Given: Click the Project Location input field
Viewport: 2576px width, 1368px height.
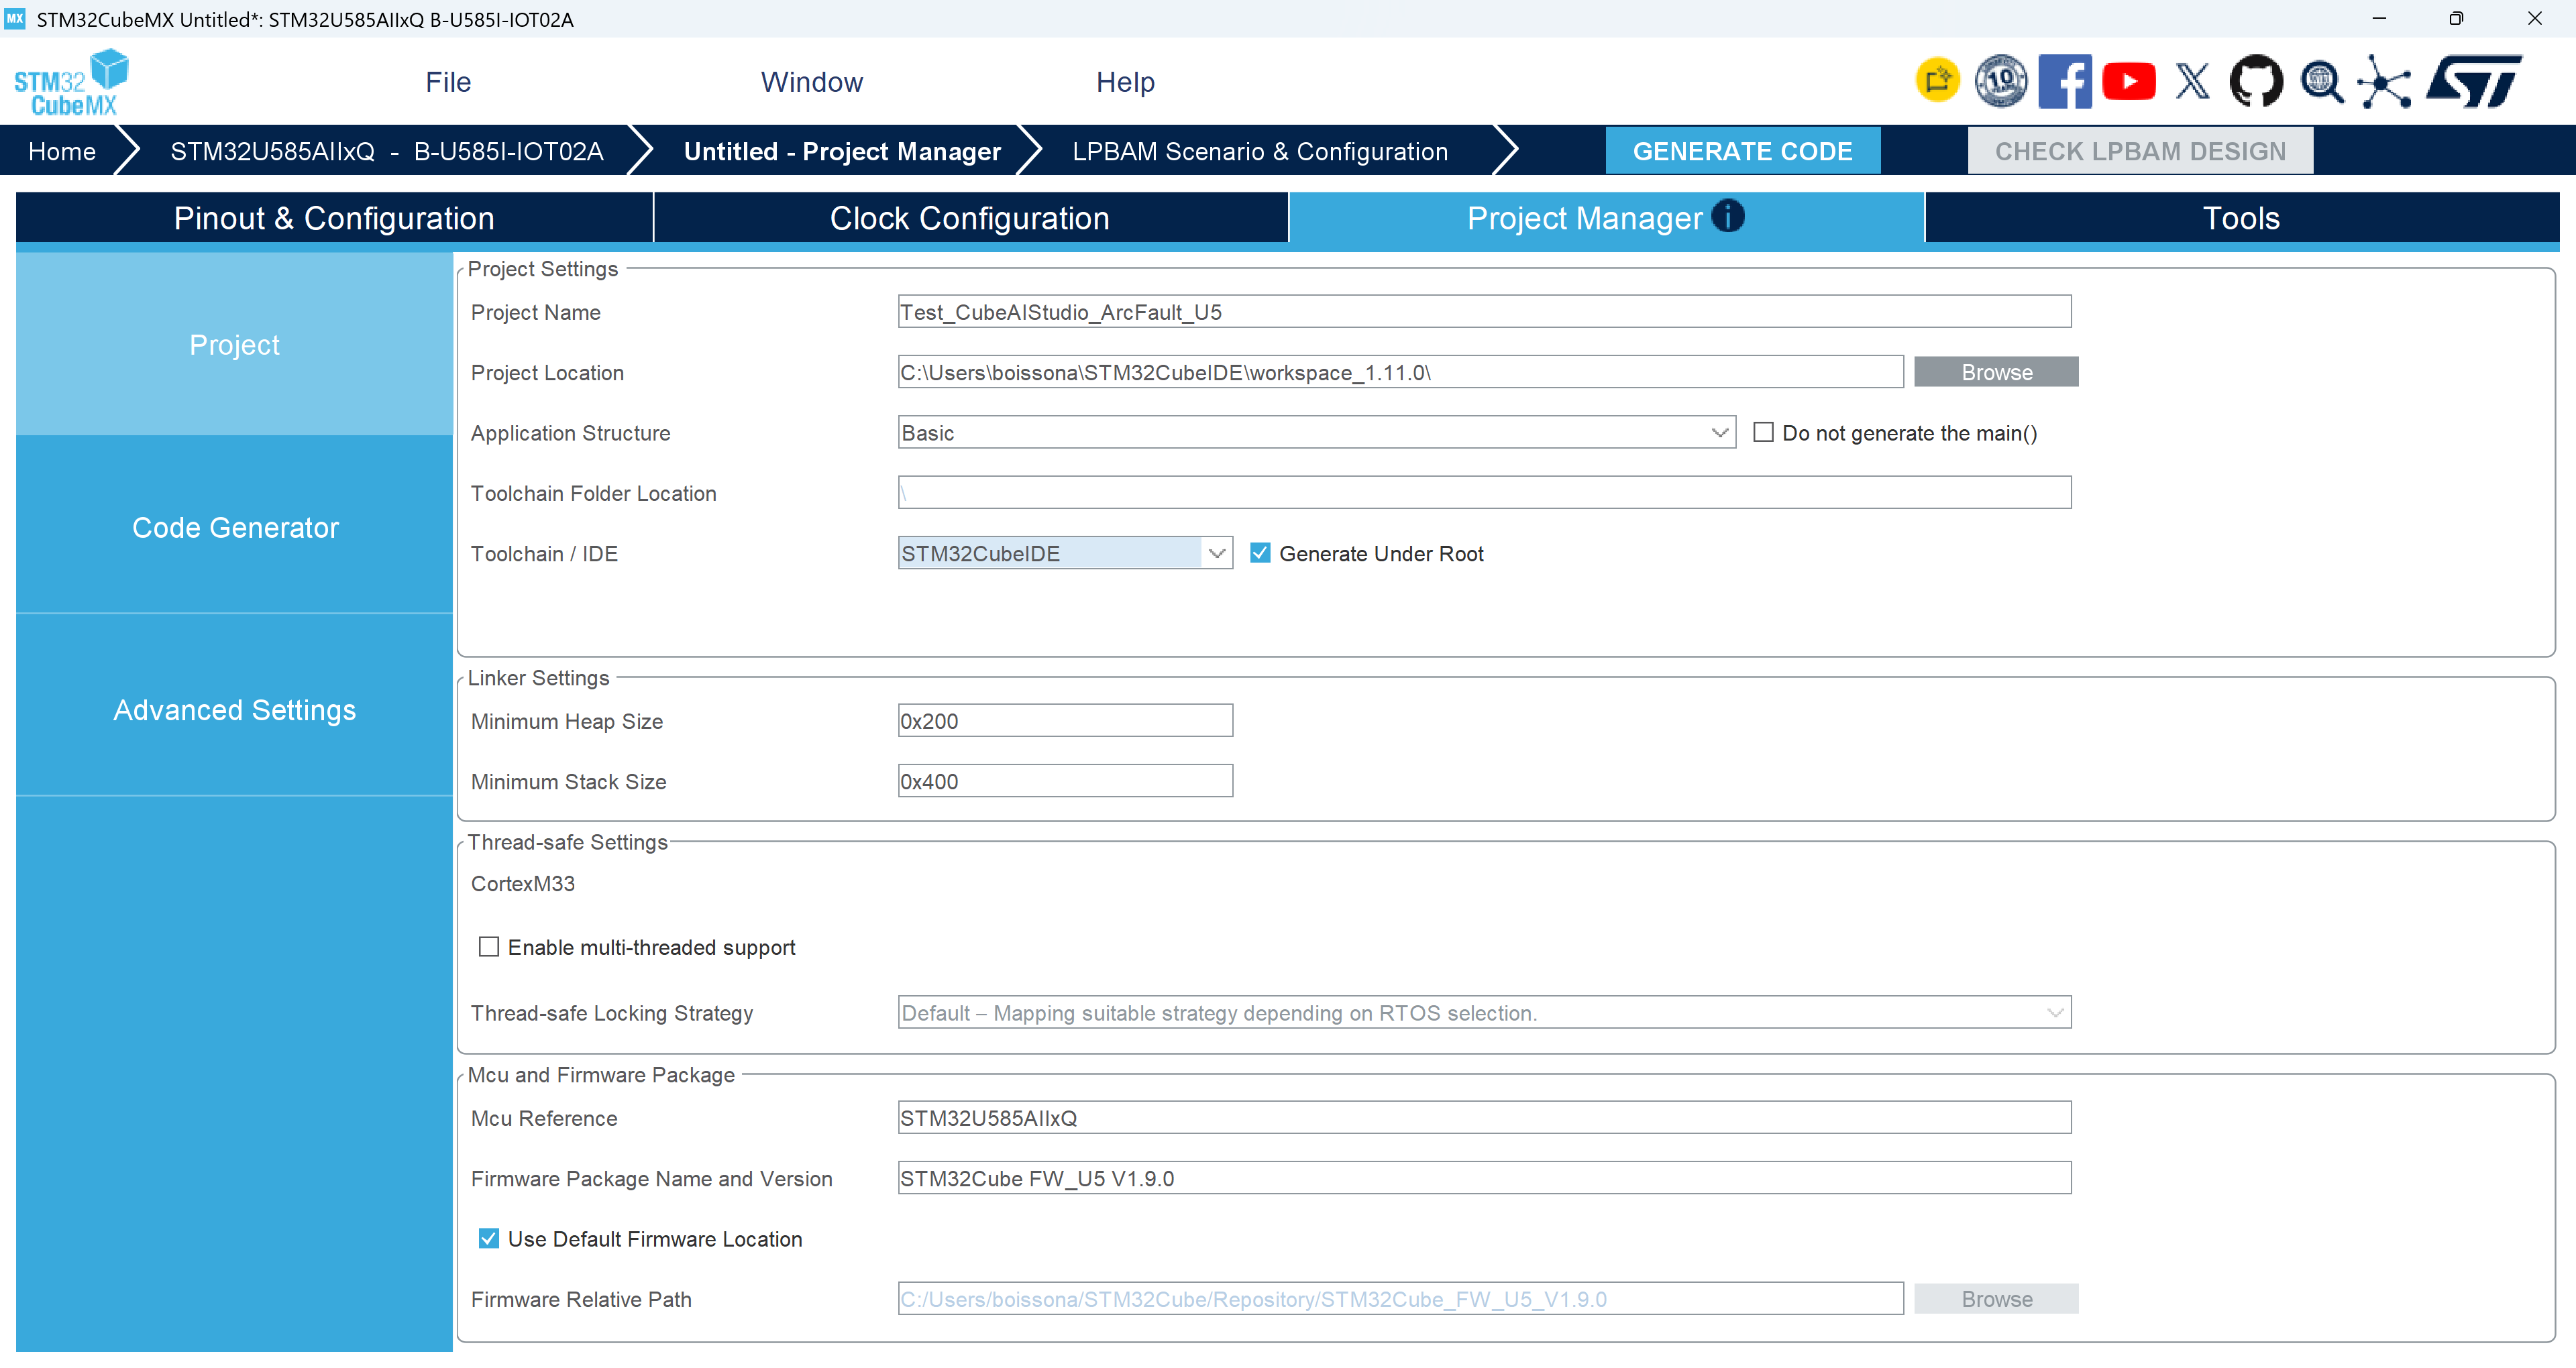Looking at the screenshot, I should [x=1400, y=372].
